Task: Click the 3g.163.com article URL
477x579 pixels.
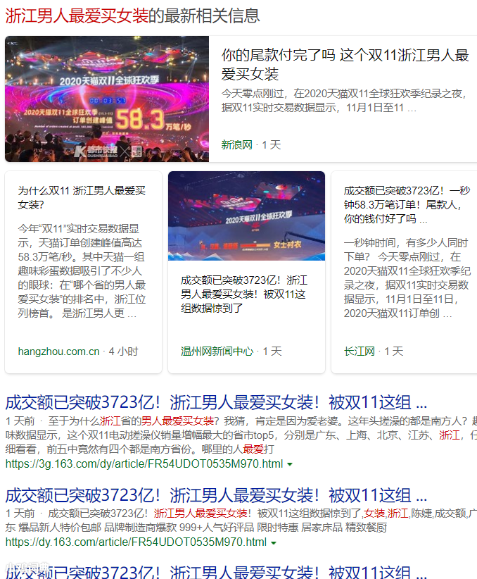Action: 144,463
